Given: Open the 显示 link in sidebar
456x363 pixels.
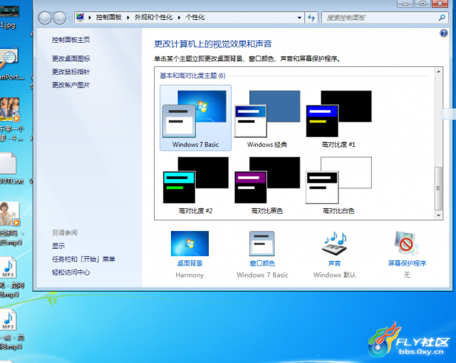Looking at the screenshot, I should 58,246.
